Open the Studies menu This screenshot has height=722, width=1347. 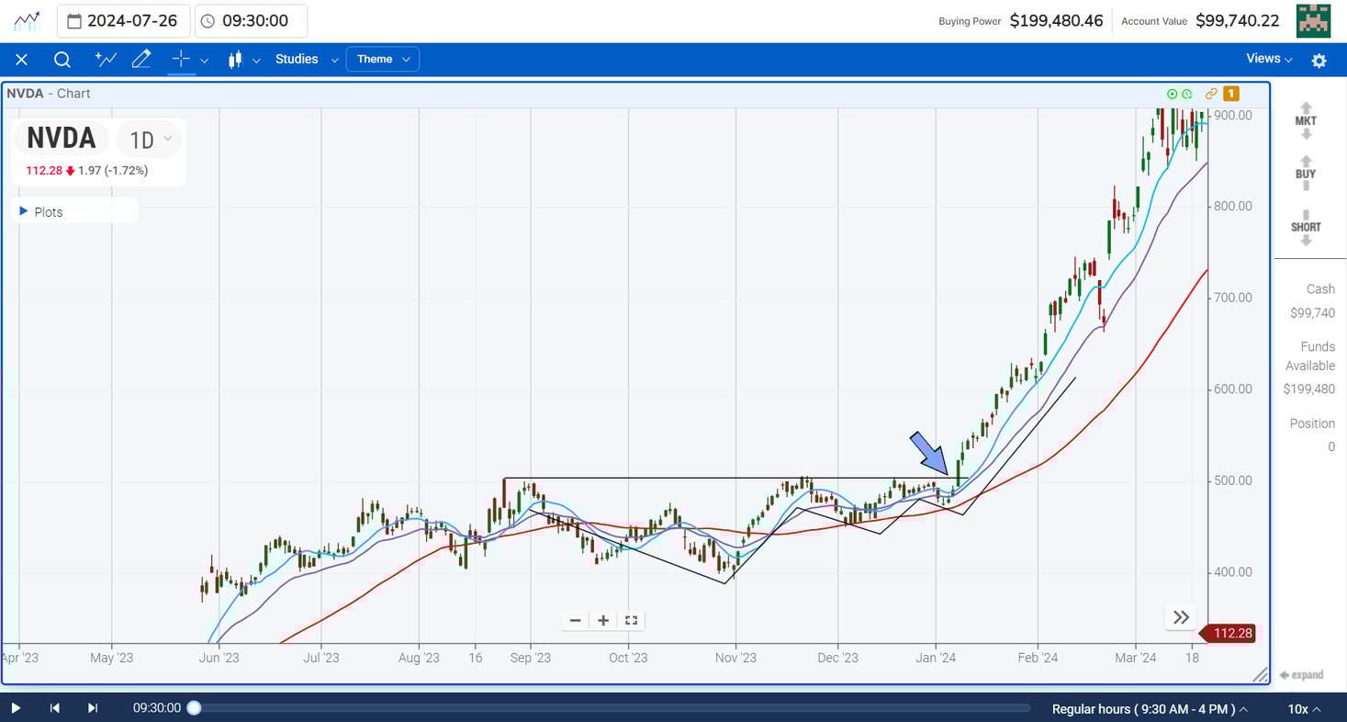click(296, 59)
